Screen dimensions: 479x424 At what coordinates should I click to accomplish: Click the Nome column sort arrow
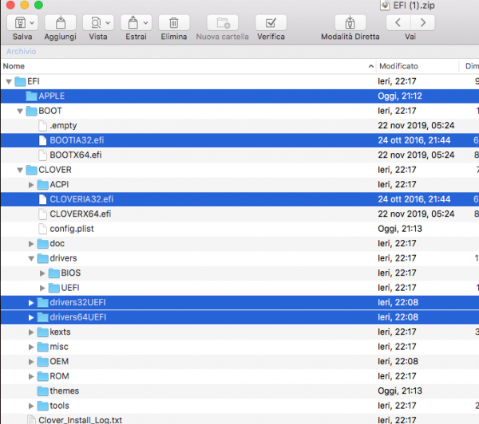coord(371,66)
